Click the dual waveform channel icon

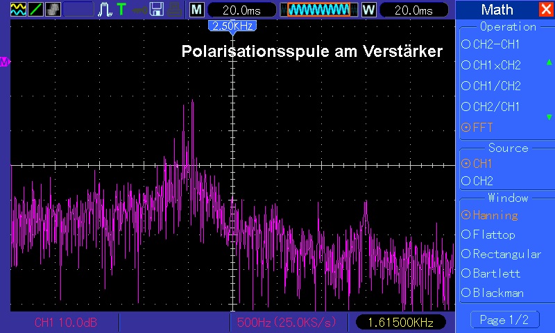[x=19, y=10]
